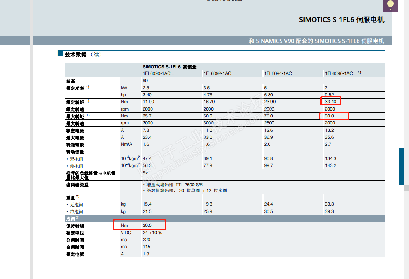The width and height of the screenshot is (409, 279).
Task: Click rated torque value "11.90"
Action: (x=149, y=102)
